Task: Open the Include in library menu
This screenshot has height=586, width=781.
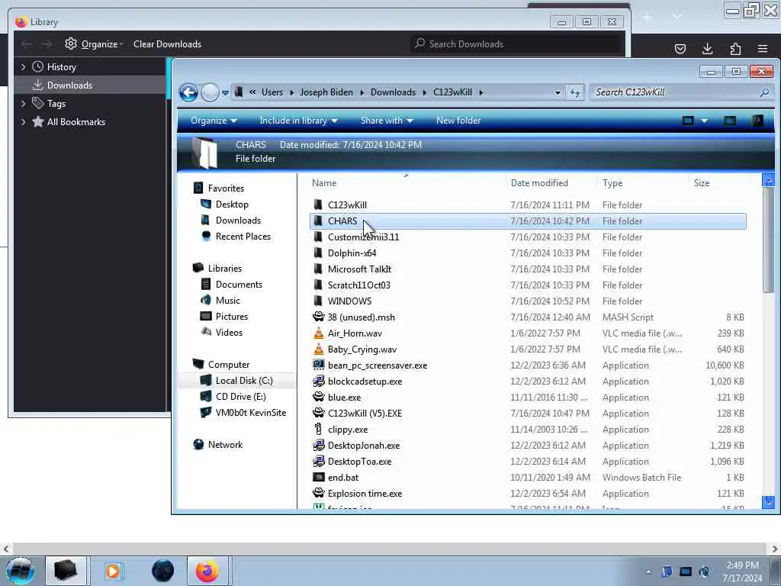Action: click(298, 121)
